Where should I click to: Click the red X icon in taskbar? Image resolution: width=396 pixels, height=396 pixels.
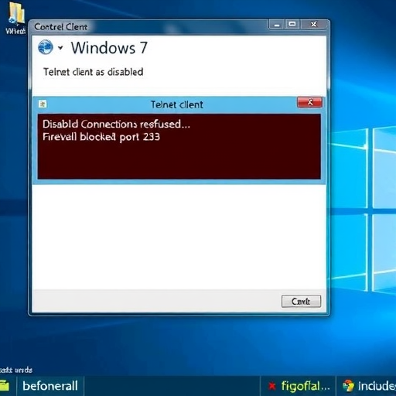point(271,386)
